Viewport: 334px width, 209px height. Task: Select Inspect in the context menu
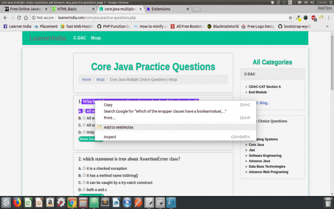(x=110, y=137)
